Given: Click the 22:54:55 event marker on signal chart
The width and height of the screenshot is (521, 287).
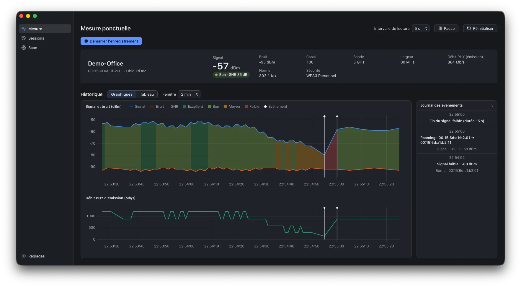Looking at the screenshot, I should (324, 116).
